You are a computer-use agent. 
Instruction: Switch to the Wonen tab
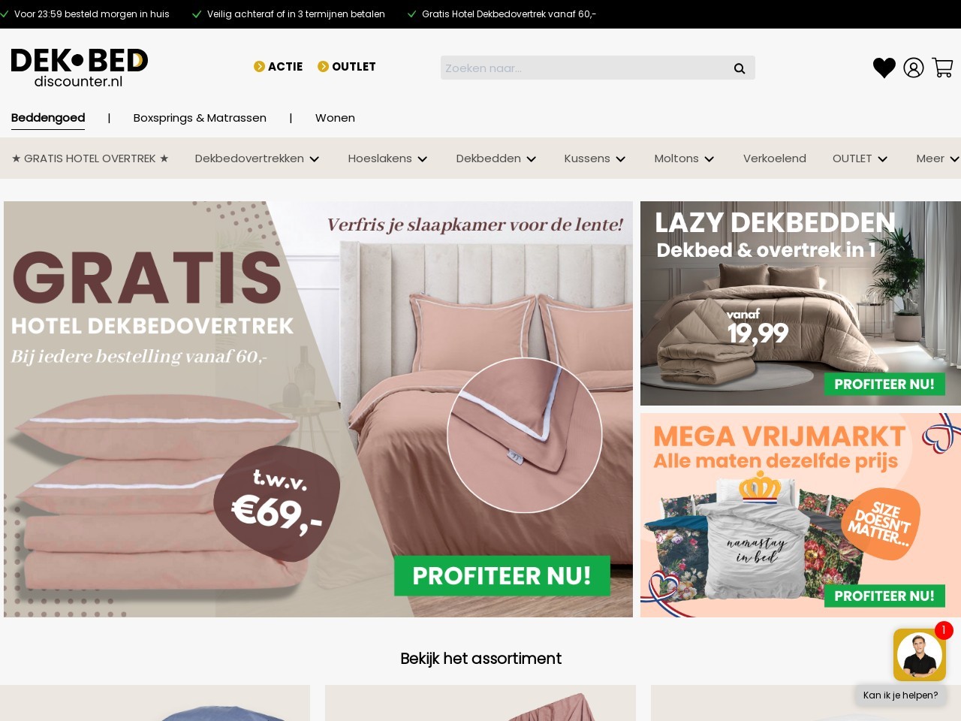[335, 118]
